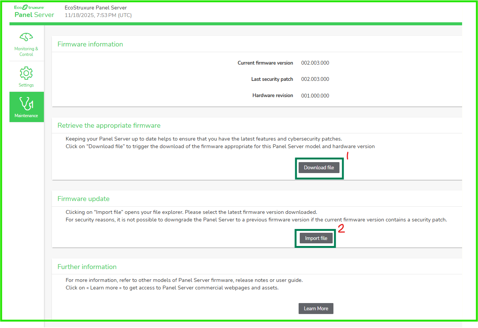Click the Further information heading
The image size is (478, 328).
pos(87,267)
